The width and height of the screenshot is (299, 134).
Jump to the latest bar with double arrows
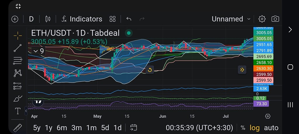pos(242,70)
